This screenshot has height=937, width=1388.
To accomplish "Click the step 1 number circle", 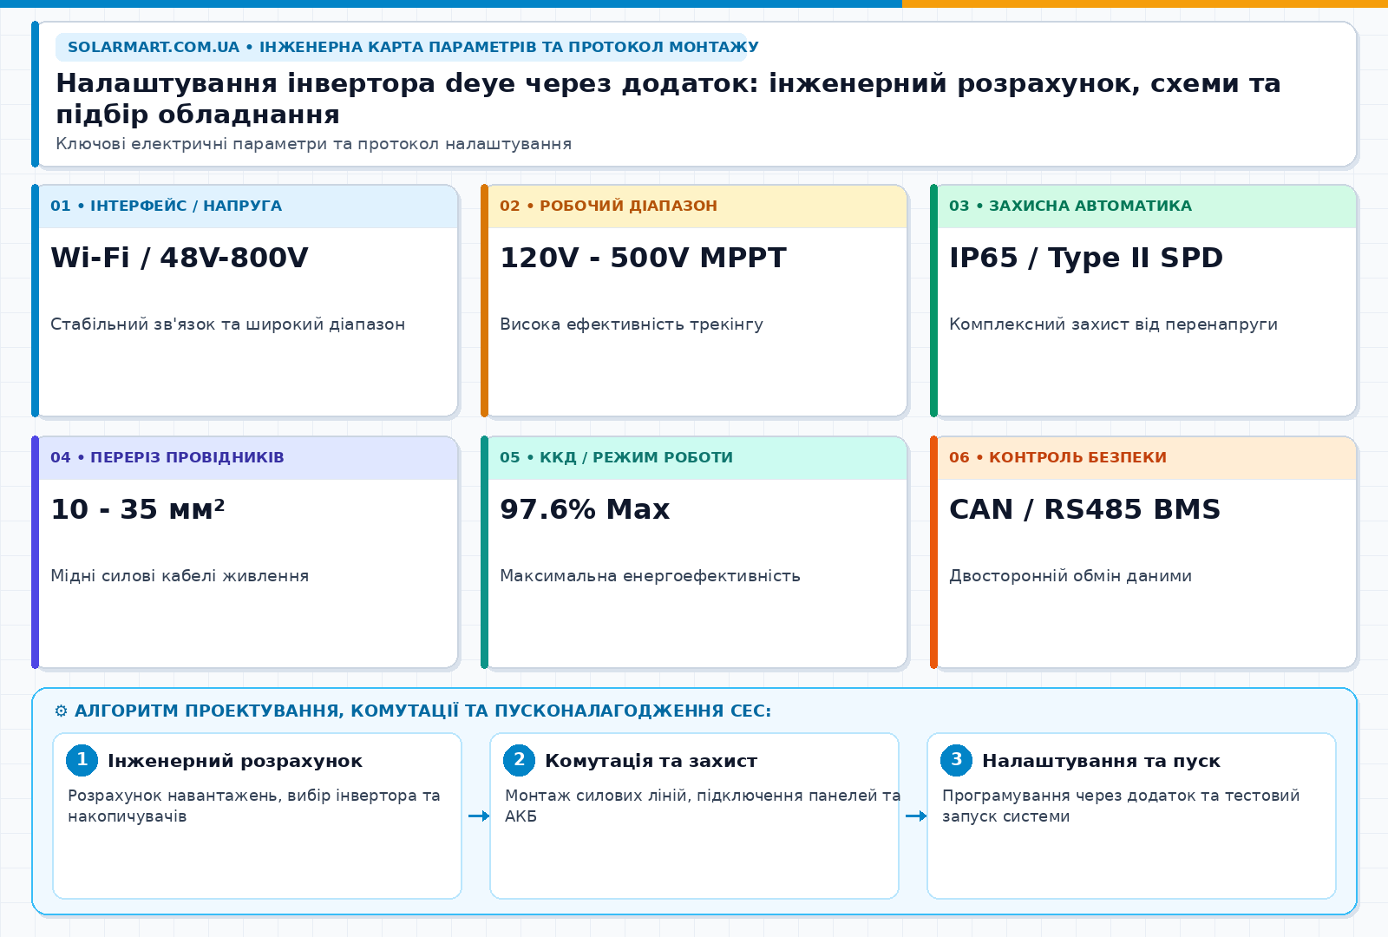I will coord(82,760).
